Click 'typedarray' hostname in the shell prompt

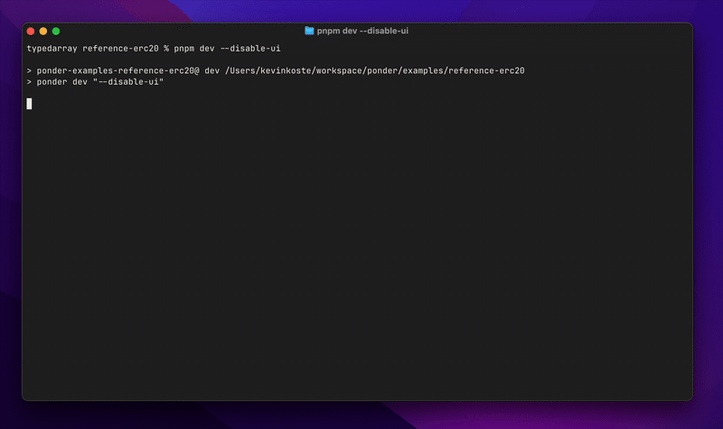click(x=52, y=48)
